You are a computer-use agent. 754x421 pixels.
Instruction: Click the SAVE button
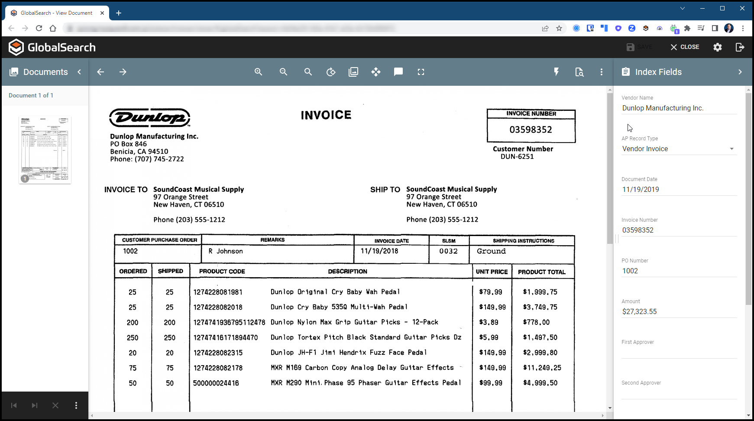[640, 47]
